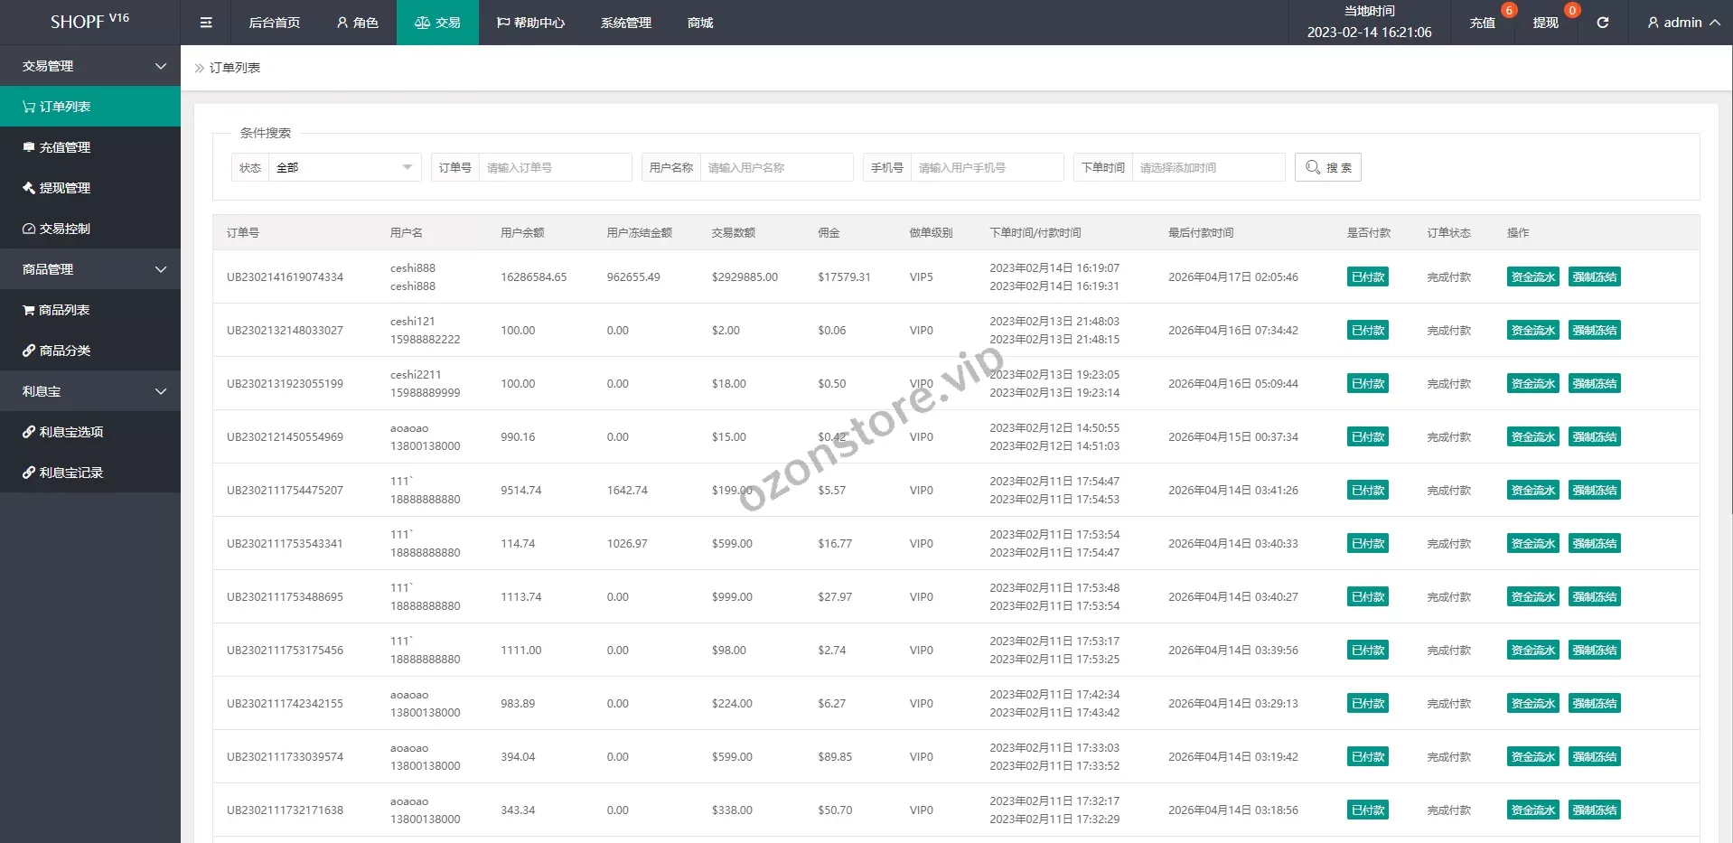Image resolution: width=1733 pixels, height=843 pixels.
Task: Open the 提现 withdrawal notifications
Action: [x=1545, y=23]
